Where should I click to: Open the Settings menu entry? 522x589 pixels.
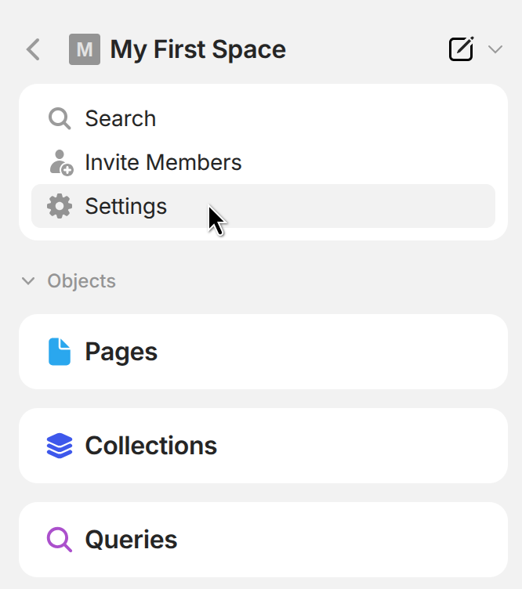(x=126, y=207)
